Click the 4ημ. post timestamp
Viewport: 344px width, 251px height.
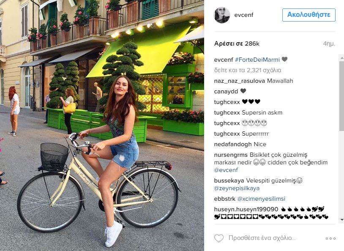[329, 44]
